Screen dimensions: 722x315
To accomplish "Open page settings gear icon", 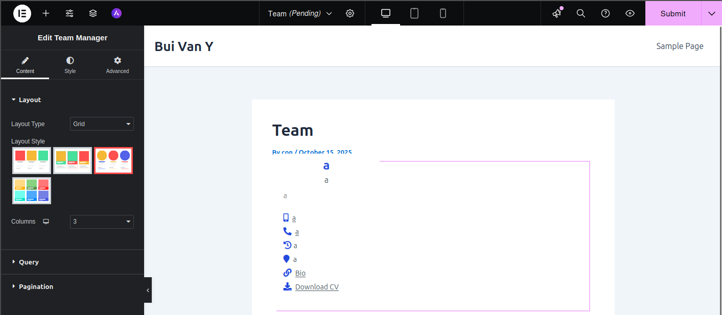I will pyautogui.click(x=350, y=13).
